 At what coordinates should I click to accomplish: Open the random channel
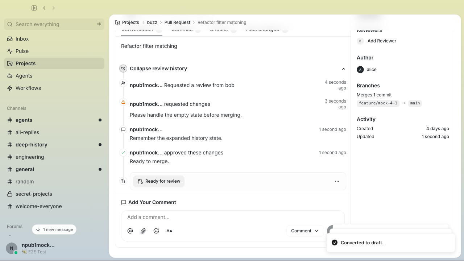(x=54, y=182)
